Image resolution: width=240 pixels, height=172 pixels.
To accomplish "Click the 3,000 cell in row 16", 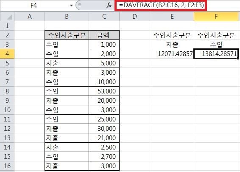I will 104,166.
